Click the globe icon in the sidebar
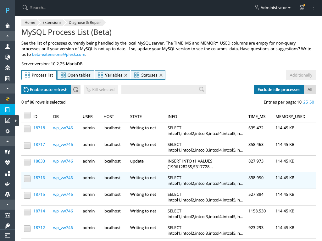Image resolution: width=322 pixels, height=241 pixels. pyautogui.click(x=8, y=57)
